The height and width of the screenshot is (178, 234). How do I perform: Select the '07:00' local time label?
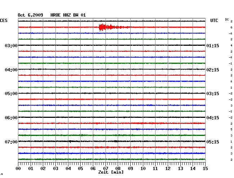[x=11, y=142]
